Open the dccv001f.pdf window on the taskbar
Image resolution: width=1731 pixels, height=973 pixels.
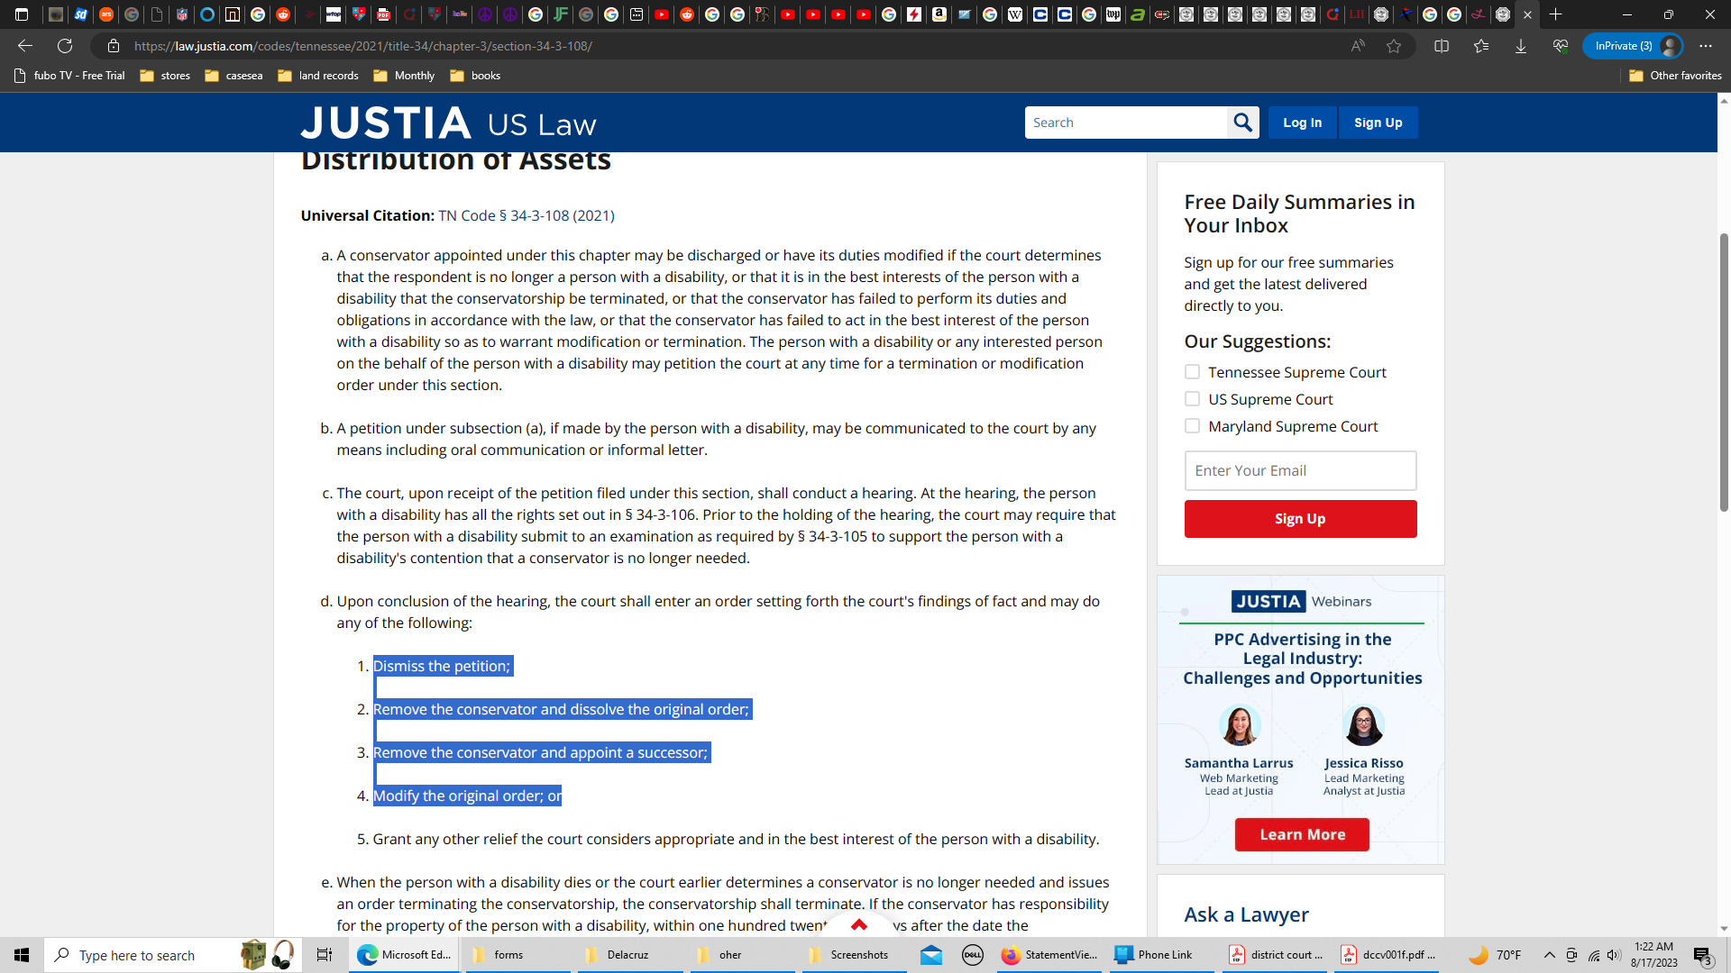(x=1388, y=955)
